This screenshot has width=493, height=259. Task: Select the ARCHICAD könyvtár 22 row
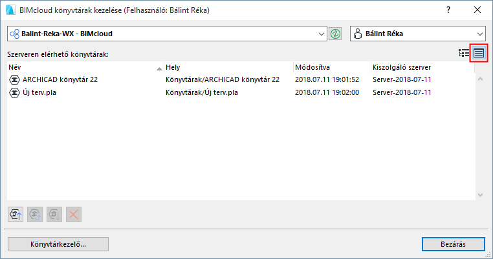pyautogui.click(x=241, y=79)
